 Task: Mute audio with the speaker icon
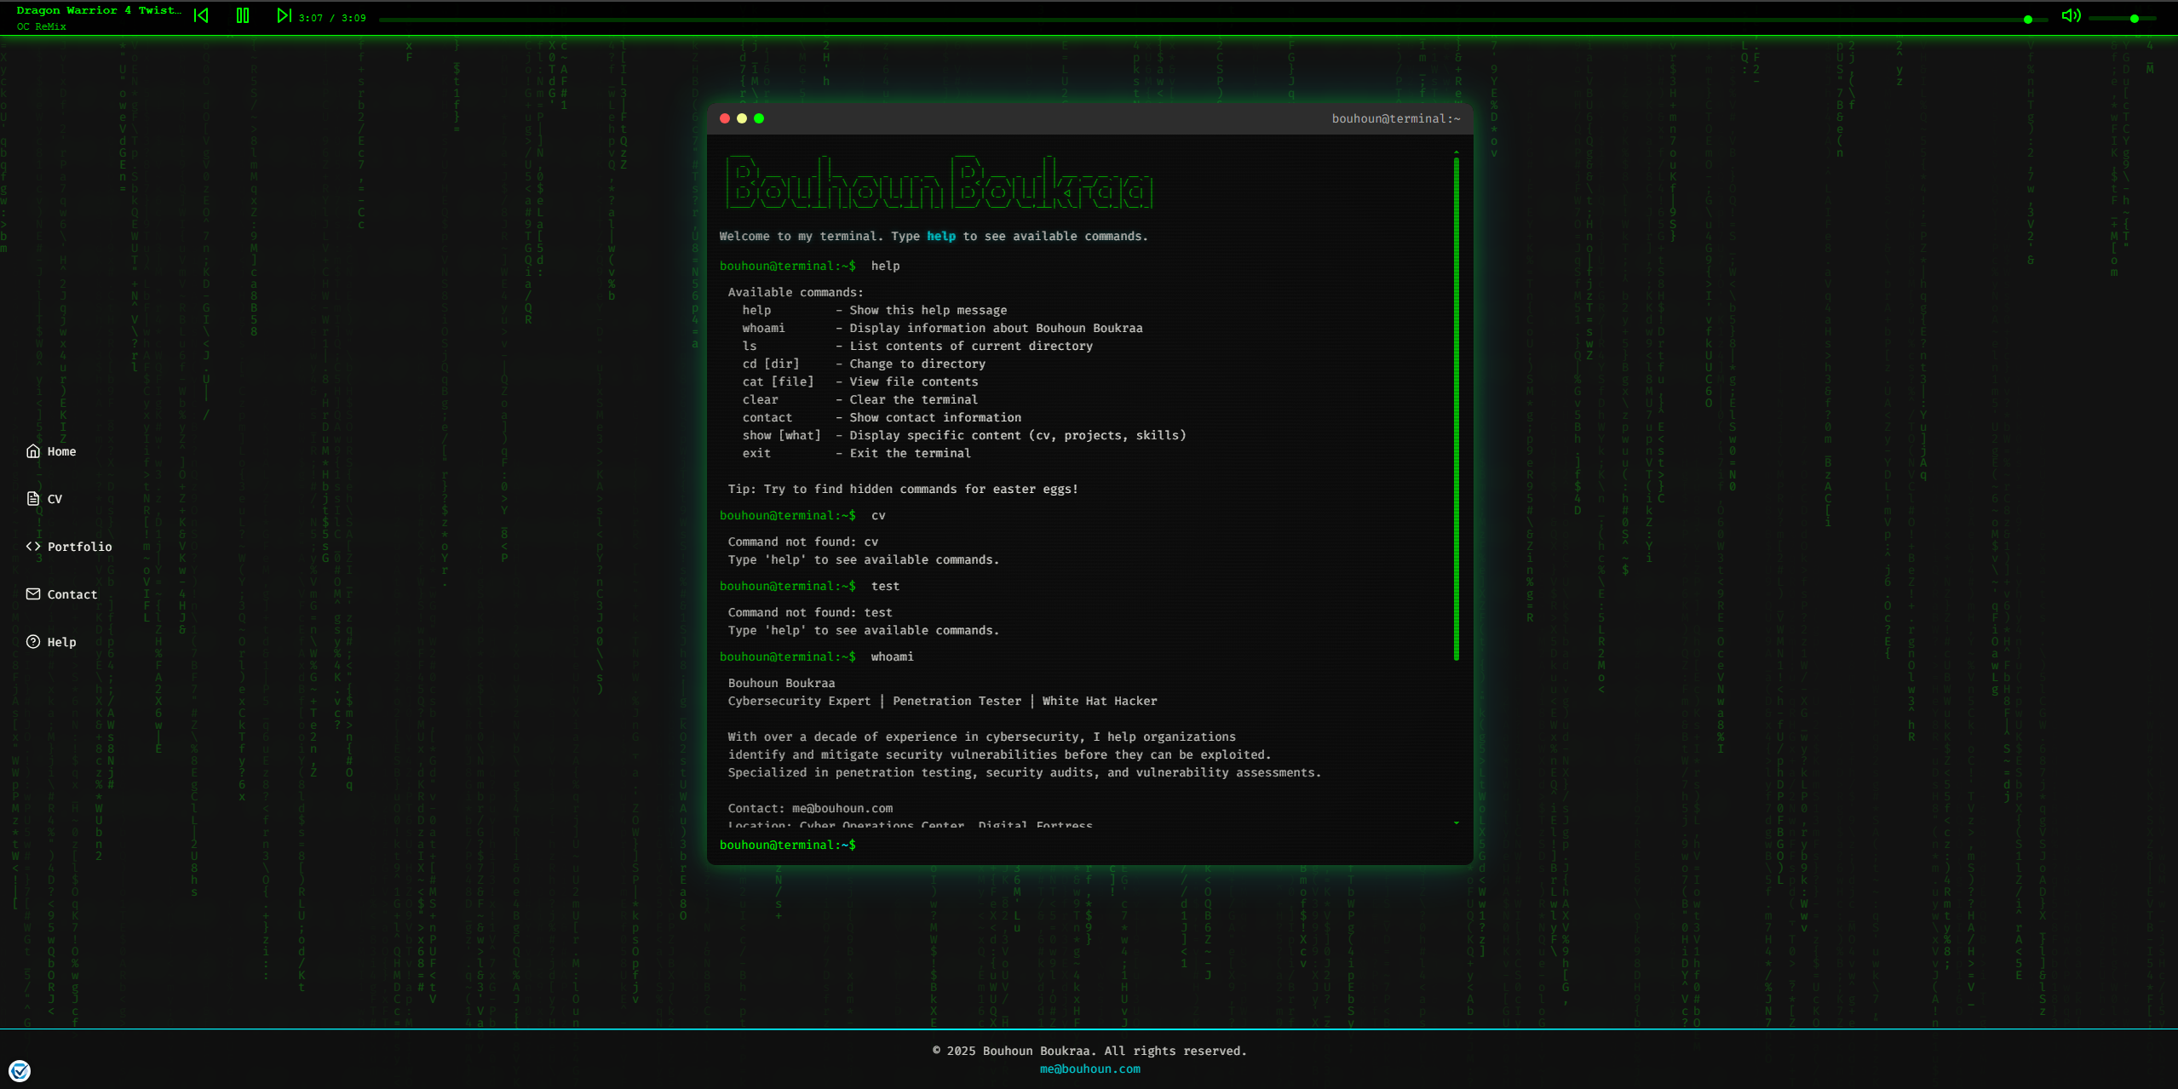2071,15
